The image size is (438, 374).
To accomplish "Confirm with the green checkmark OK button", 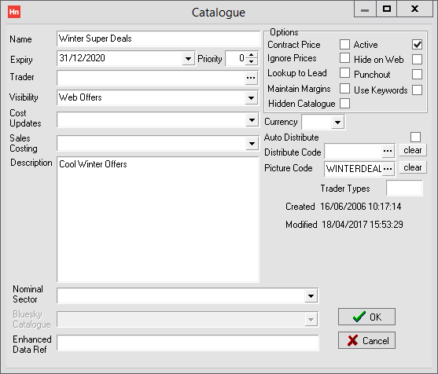I will click(x=366, y=317).
